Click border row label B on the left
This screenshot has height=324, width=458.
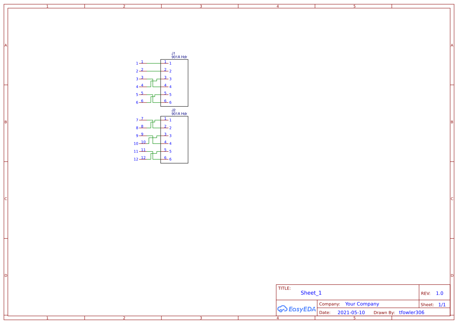(x=5, y=122)
